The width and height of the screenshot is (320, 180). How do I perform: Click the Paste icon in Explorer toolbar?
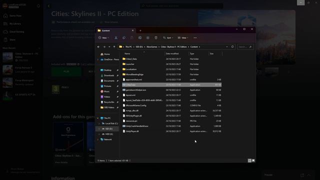pyautogui.click(x=132, y=38)
